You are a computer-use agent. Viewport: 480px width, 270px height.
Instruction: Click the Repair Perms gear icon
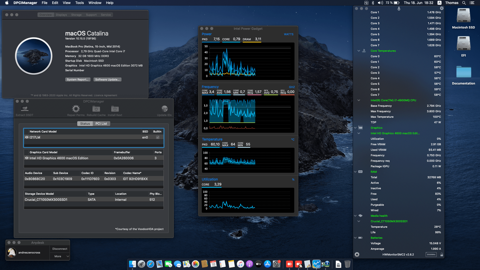pyautogui.click(x=76, y=108)
